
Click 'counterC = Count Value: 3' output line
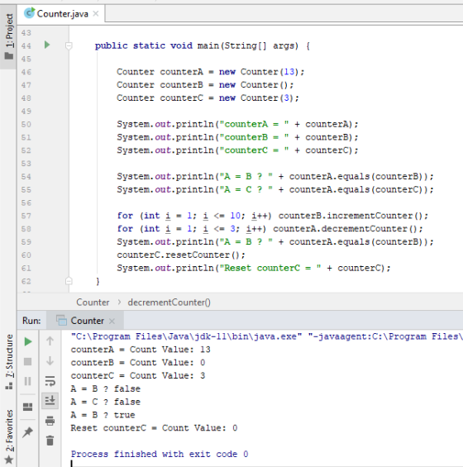[x=138, y=375]
